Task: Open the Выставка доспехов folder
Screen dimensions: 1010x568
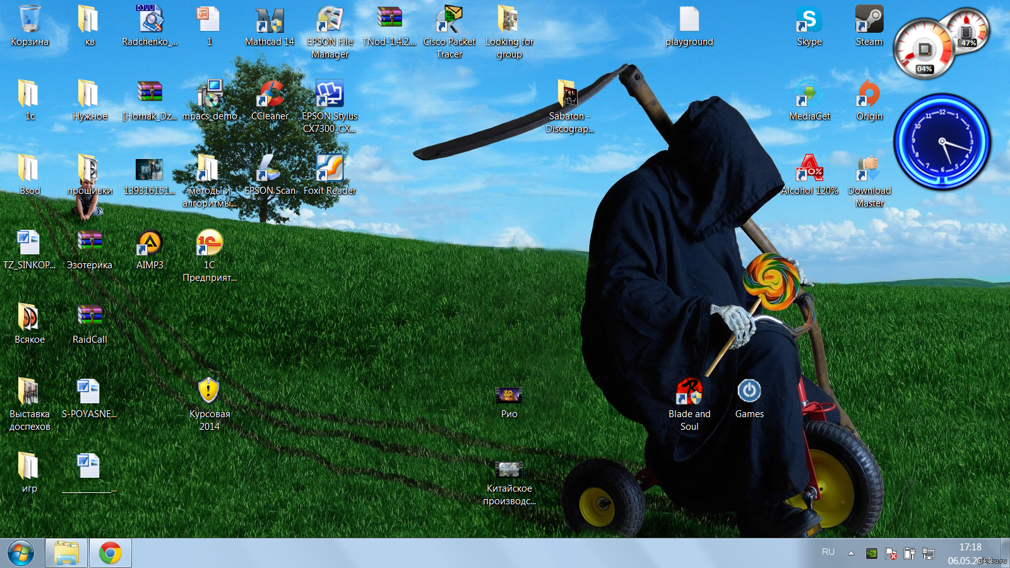Action: (30, 405)
